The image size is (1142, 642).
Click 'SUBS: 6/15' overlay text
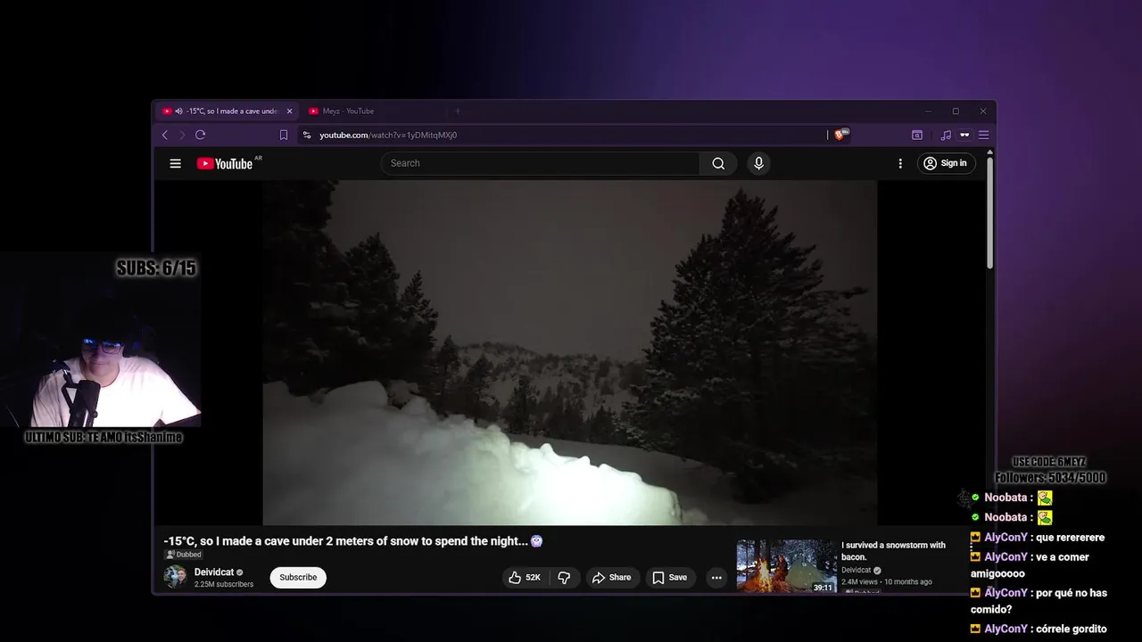click(156, 267)
